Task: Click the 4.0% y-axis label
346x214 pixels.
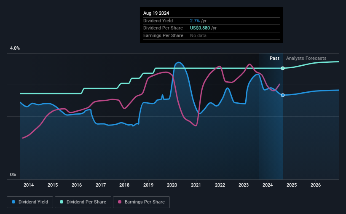Action: 15,48
